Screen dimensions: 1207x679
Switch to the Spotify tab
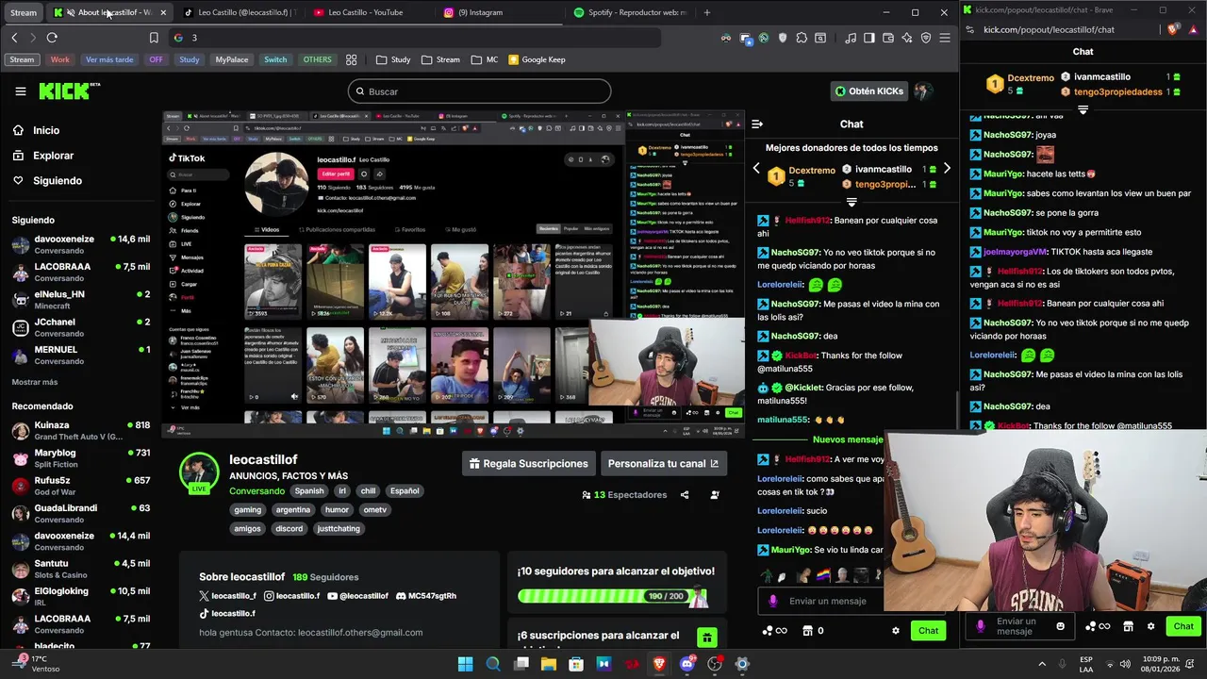click(630, 12)
